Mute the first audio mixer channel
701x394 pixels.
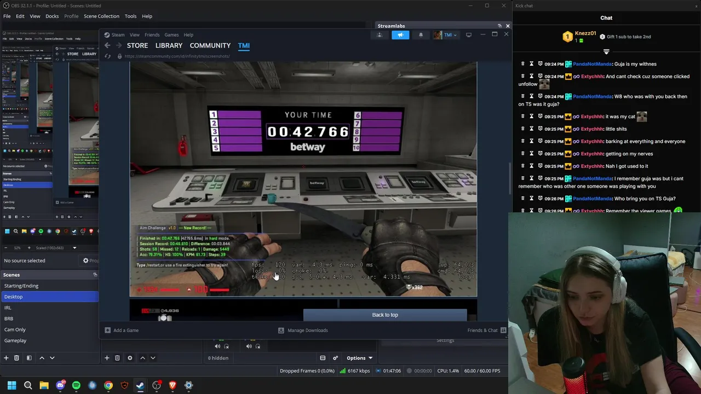[217, 346]
